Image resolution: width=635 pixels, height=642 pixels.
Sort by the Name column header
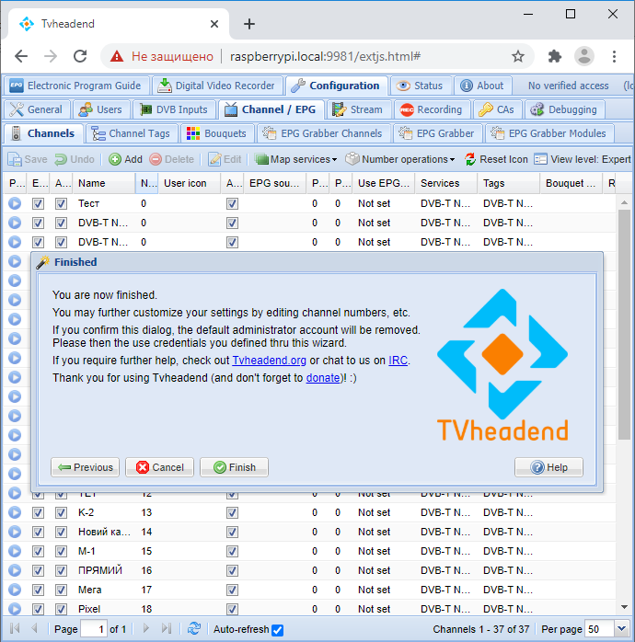point(104,183)
